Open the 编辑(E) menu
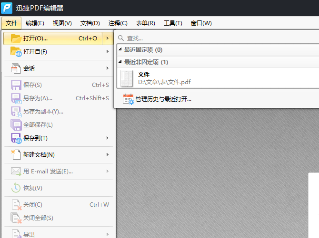Image resolution: width=319 pixels, height=238 pixels. 35,23
